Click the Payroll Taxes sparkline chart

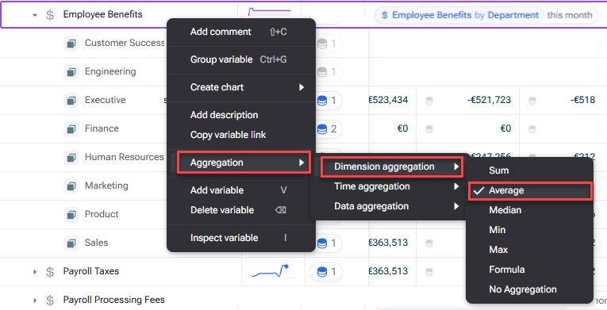click(x=272, y=272)
